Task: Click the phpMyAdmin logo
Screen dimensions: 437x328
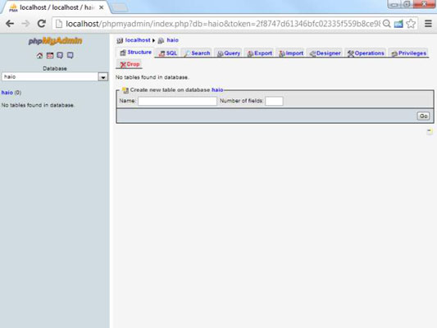Action: [55, 41]
